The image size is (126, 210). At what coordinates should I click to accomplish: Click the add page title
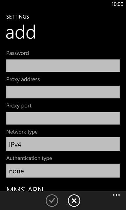coord(21,32)
